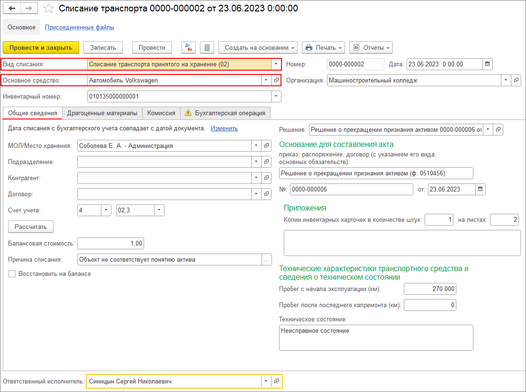
Task: Expand the Ответственный исполнитель dropdown
Action: pyautogui.click(x=266, y=381)
